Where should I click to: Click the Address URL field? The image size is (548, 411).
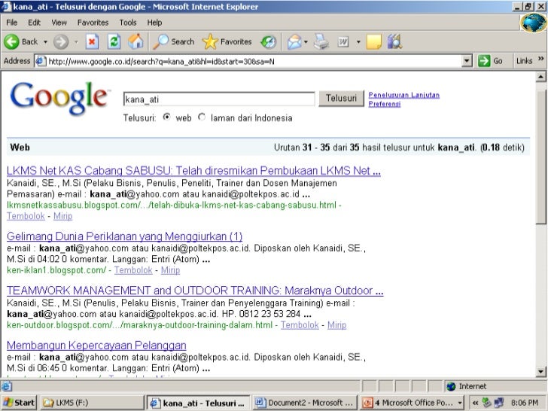pyautogui.click(x=254, y=62)
